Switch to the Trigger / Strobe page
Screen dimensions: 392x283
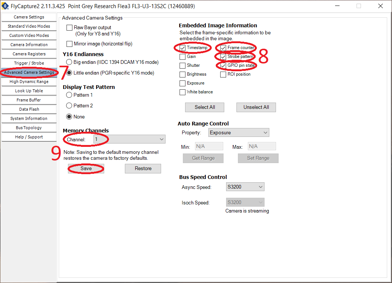(29, 63)
